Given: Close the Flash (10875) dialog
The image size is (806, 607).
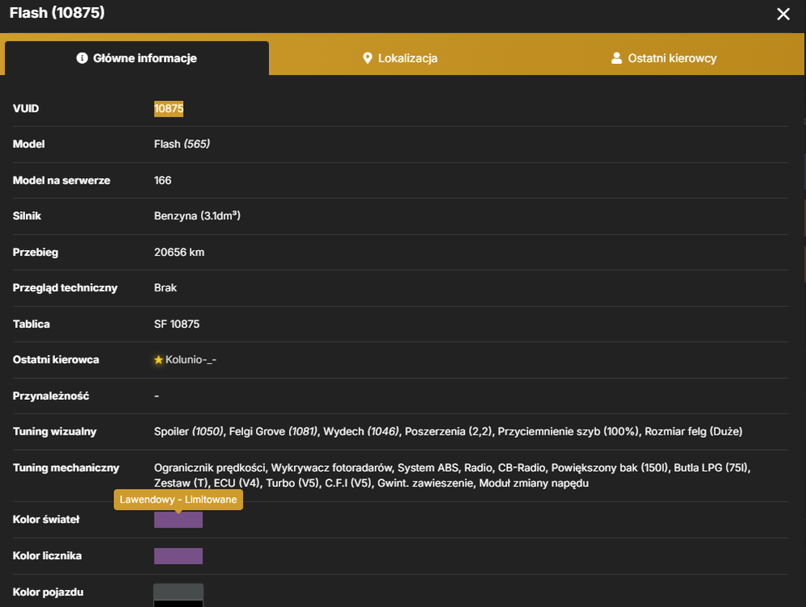Looking at the screenshot, I should (783, 14).
